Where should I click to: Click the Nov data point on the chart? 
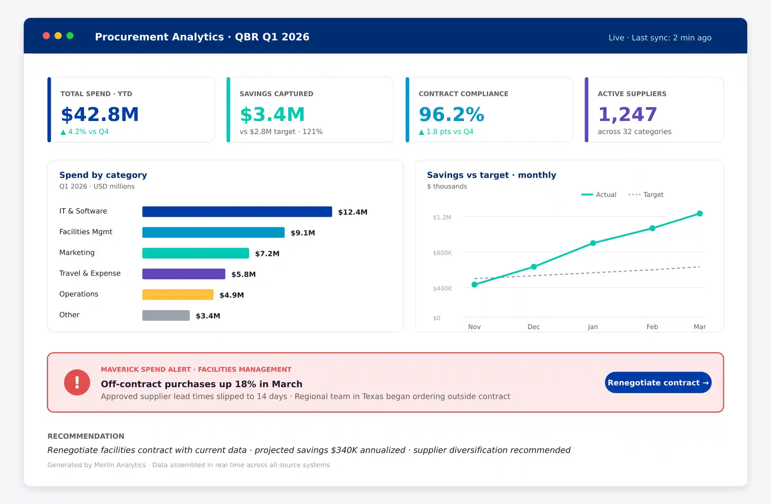tap(475, 285)
